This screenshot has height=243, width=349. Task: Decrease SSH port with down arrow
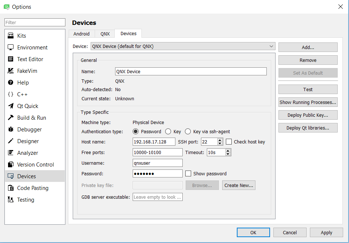coord(220,143)
